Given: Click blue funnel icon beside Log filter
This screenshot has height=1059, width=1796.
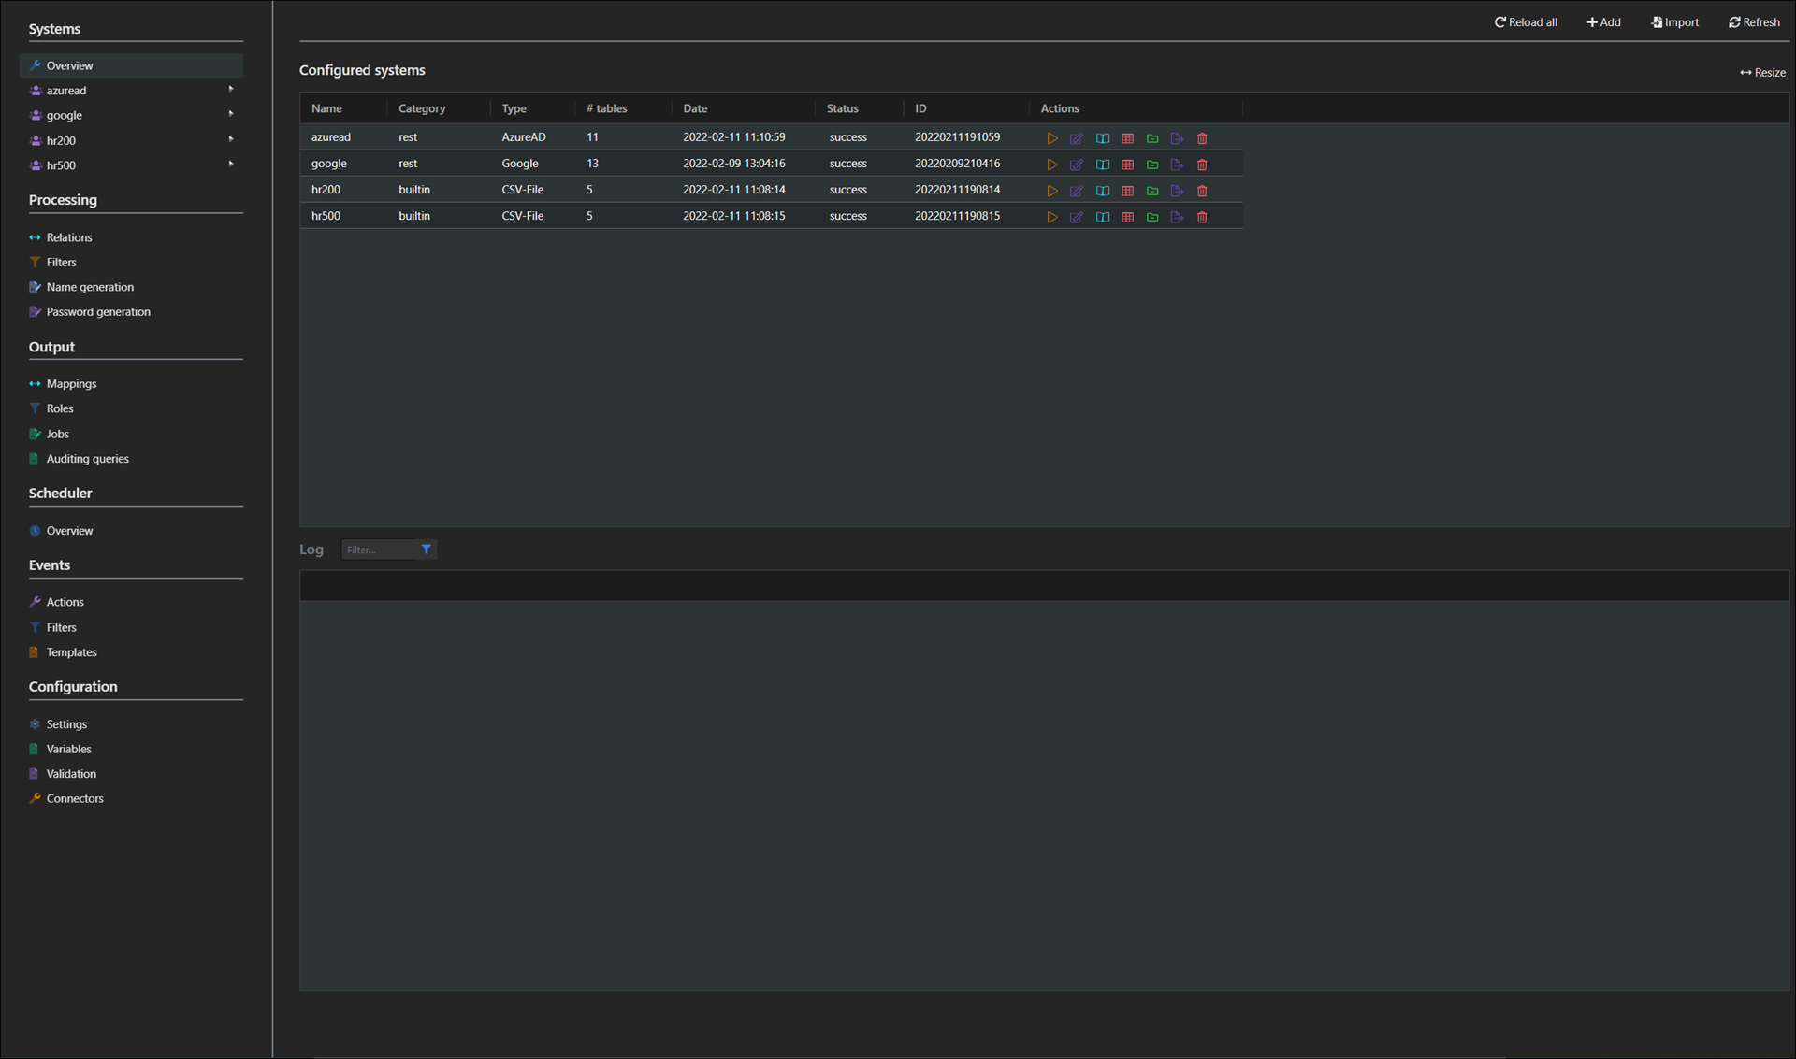Looking at the screenshot, I should [x=427, y=550].
